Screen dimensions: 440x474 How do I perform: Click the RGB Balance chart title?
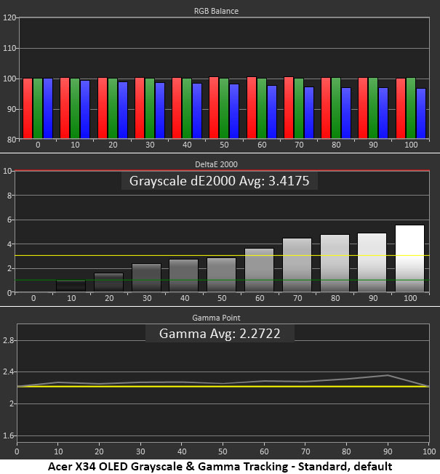click(x=216, y=11)
